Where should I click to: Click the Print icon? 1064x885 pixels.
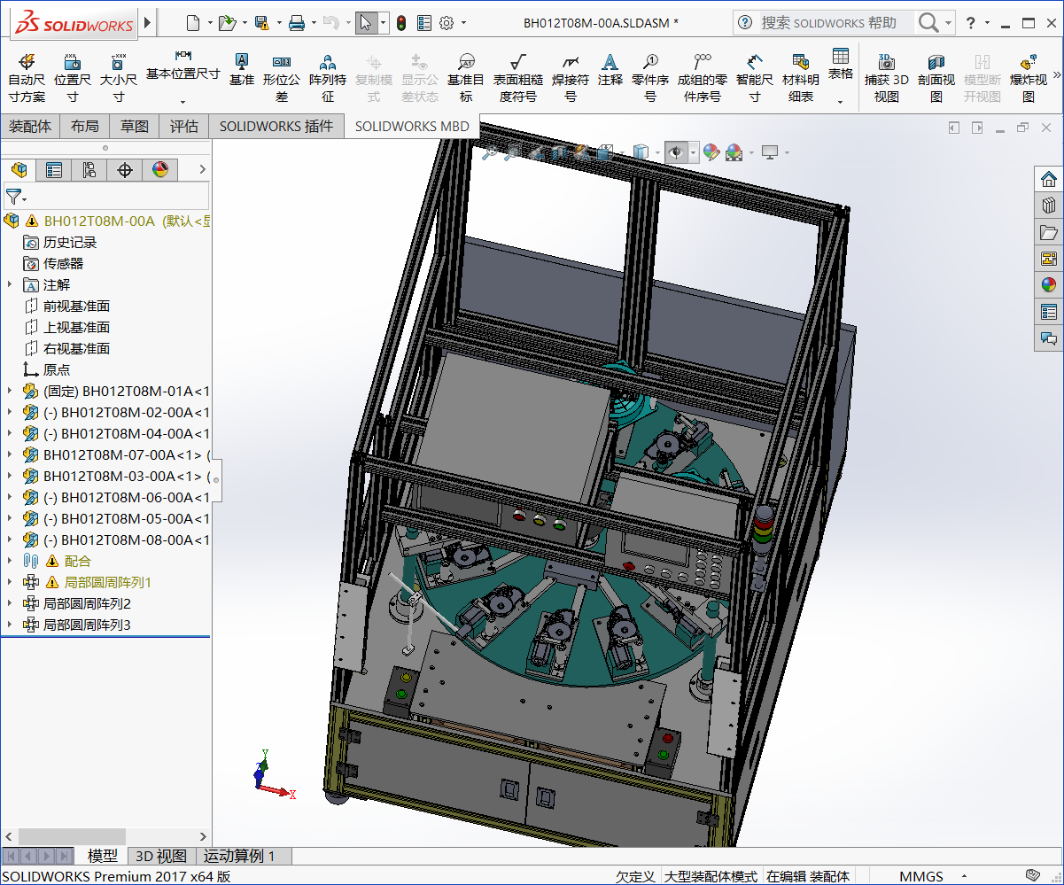click(x=297, y=23)
